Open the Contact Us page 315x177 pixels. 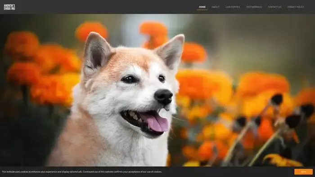click(274, 7)
